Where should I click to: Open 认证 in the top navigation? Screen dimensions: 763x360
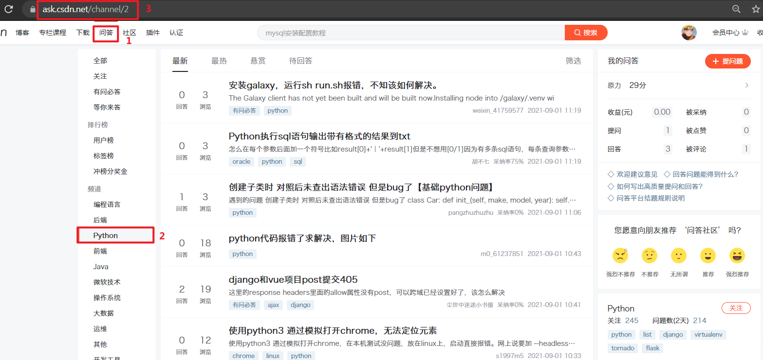176,33
